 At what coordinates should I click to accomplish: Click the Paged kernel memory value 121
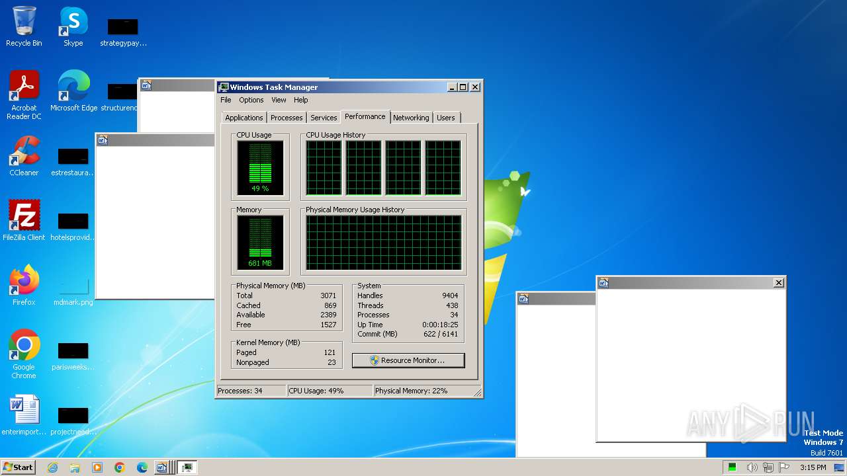330,352
